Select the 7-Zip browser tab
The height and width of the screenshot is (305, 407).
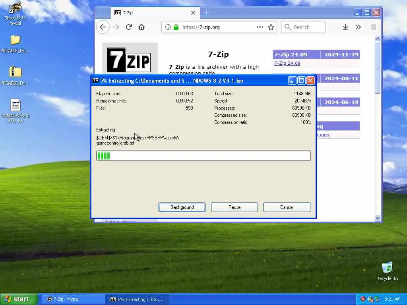click(x=155, y=13)
